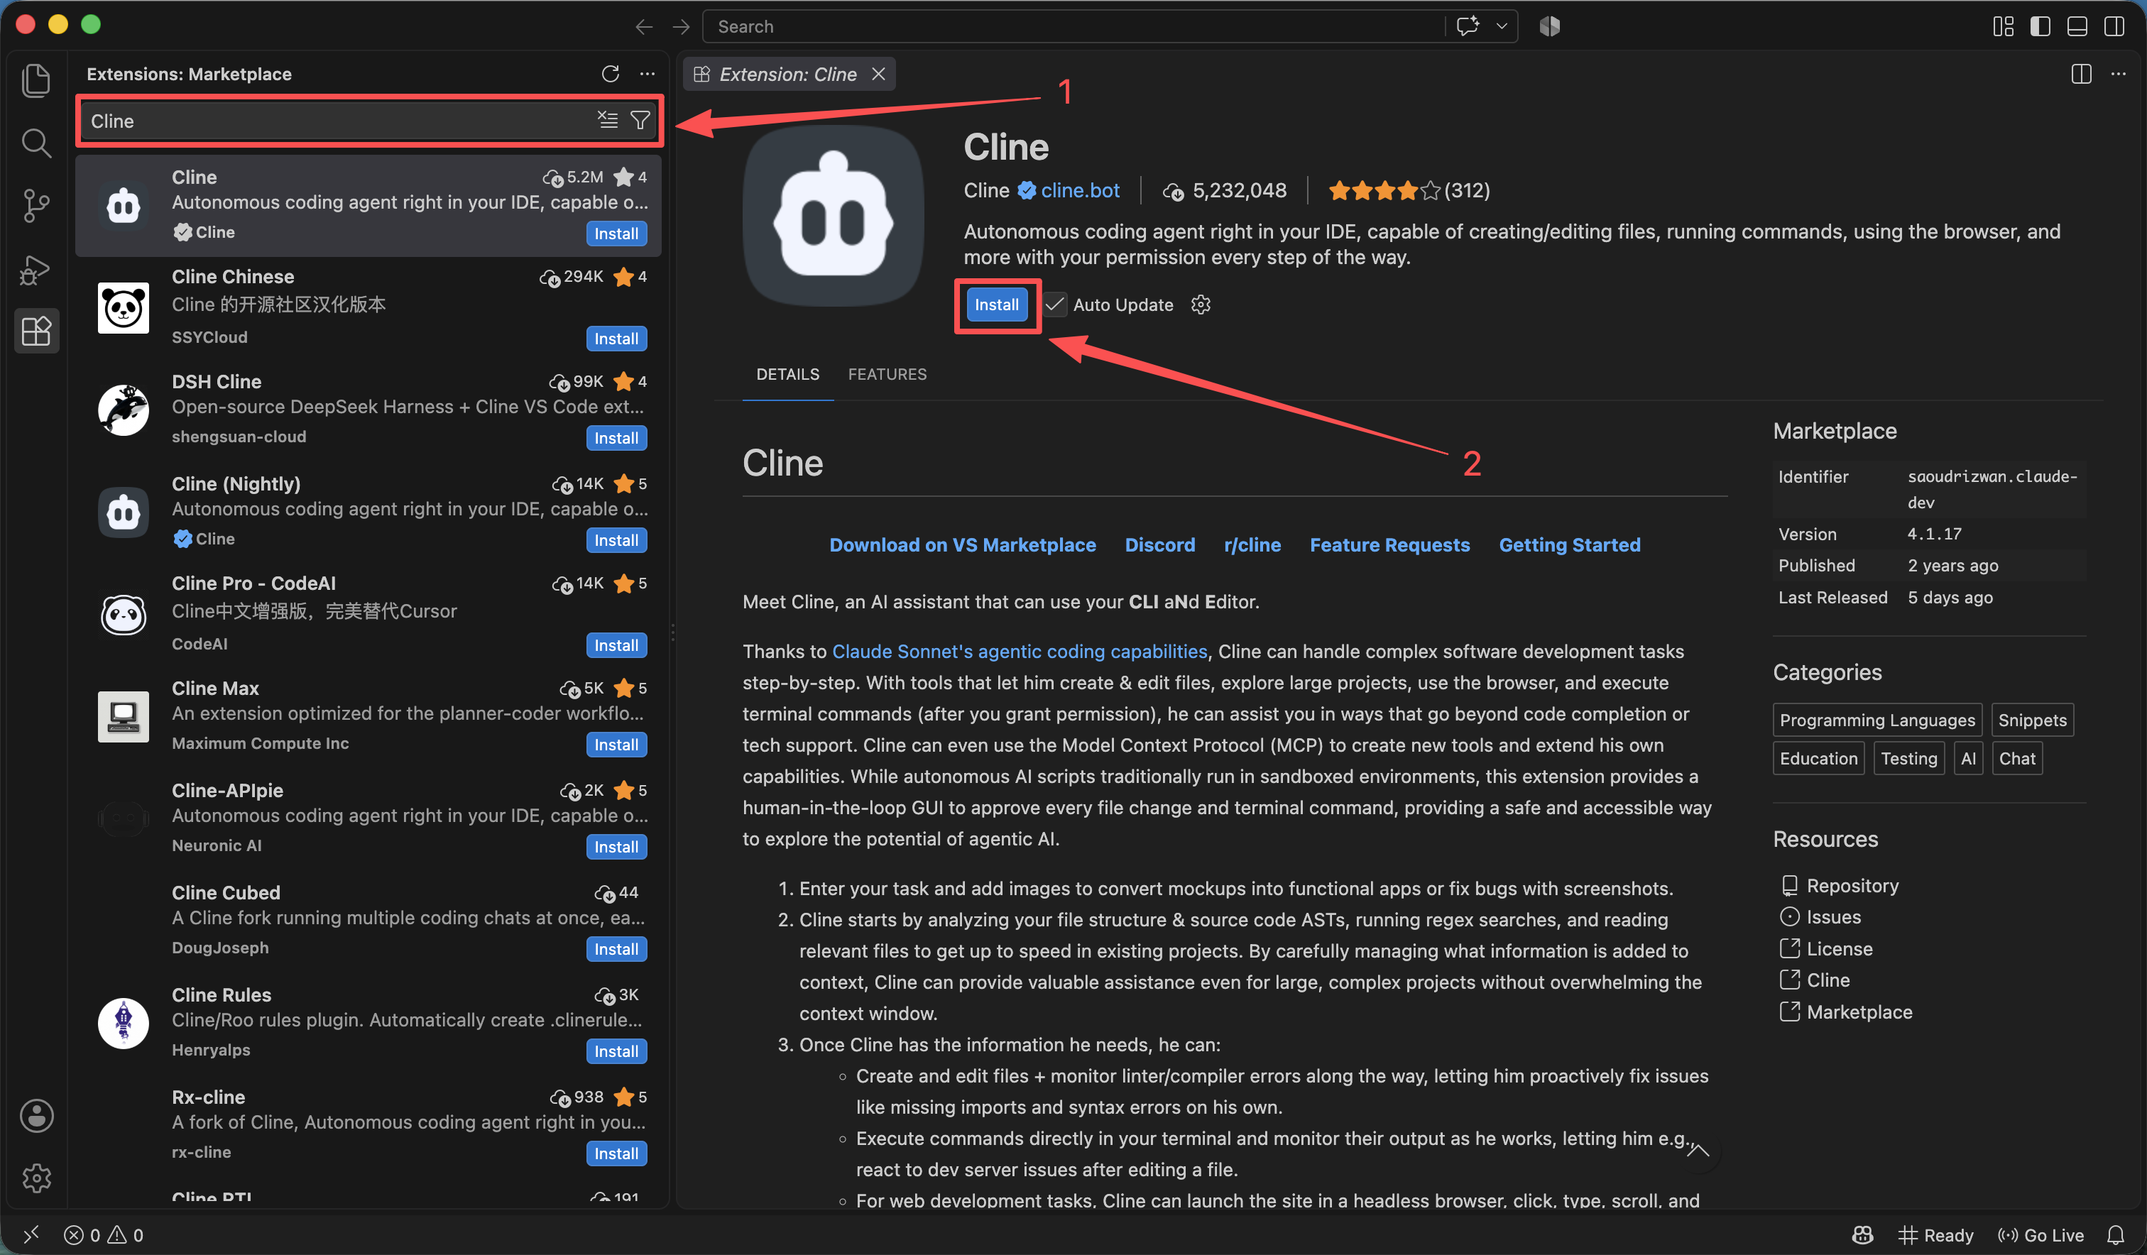Screen dimensions: 2147x1255
Task: Open the Search view in activity bar
Action: click(35, 142)
